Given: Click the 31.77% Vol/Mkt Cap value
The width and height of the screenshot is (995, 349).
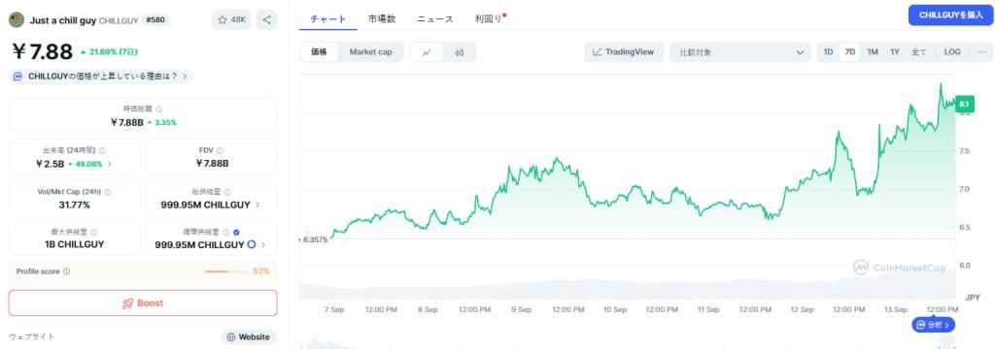Looking at the screenshot, I should [74, 206].
